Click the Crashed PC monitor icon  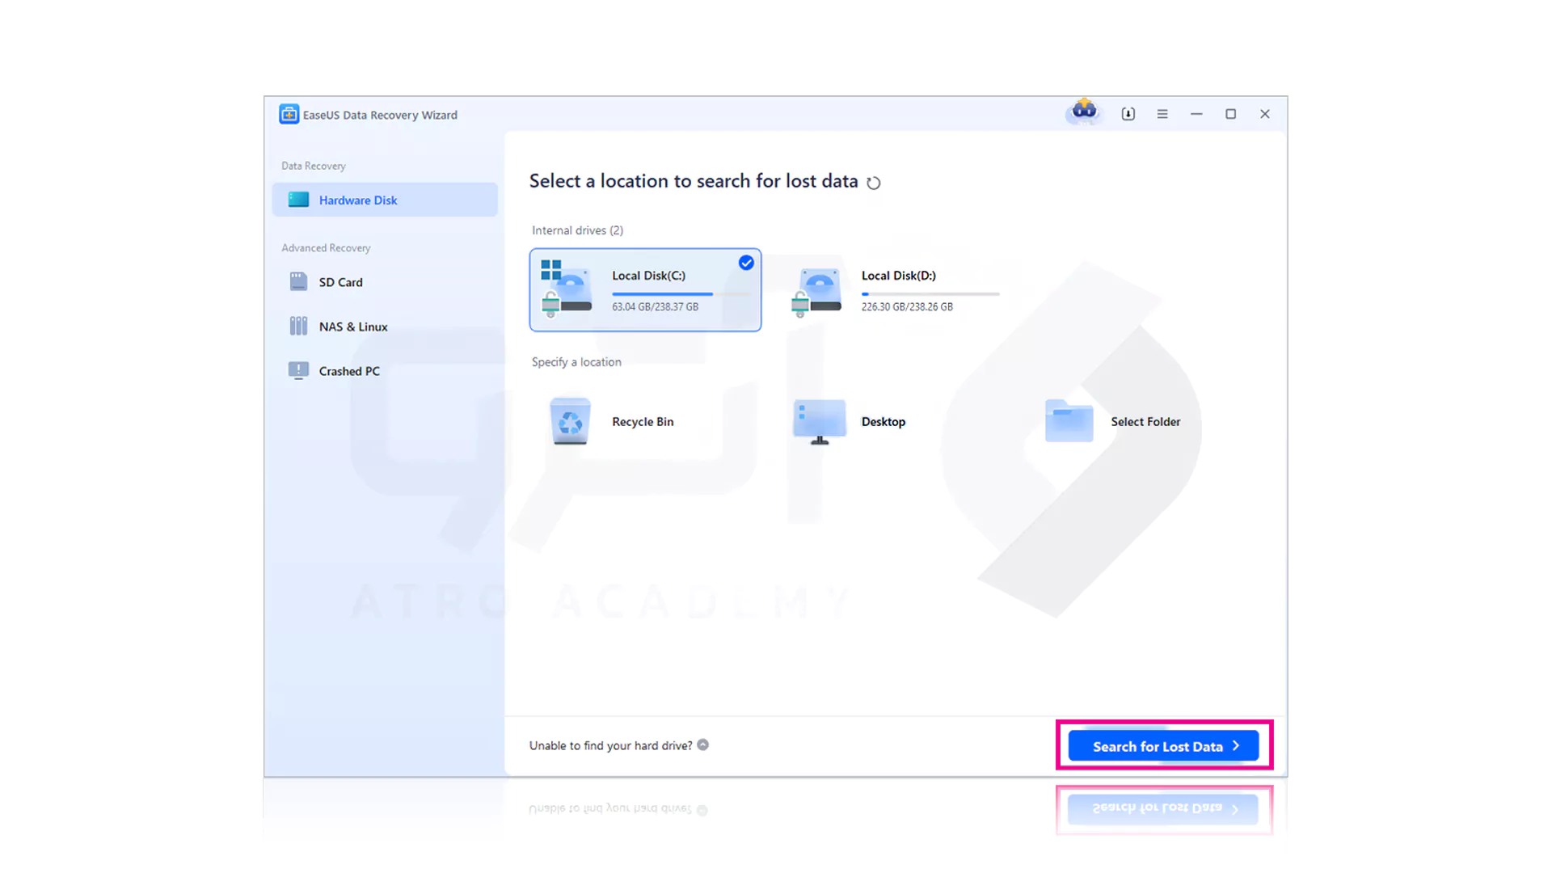(298, 370)
